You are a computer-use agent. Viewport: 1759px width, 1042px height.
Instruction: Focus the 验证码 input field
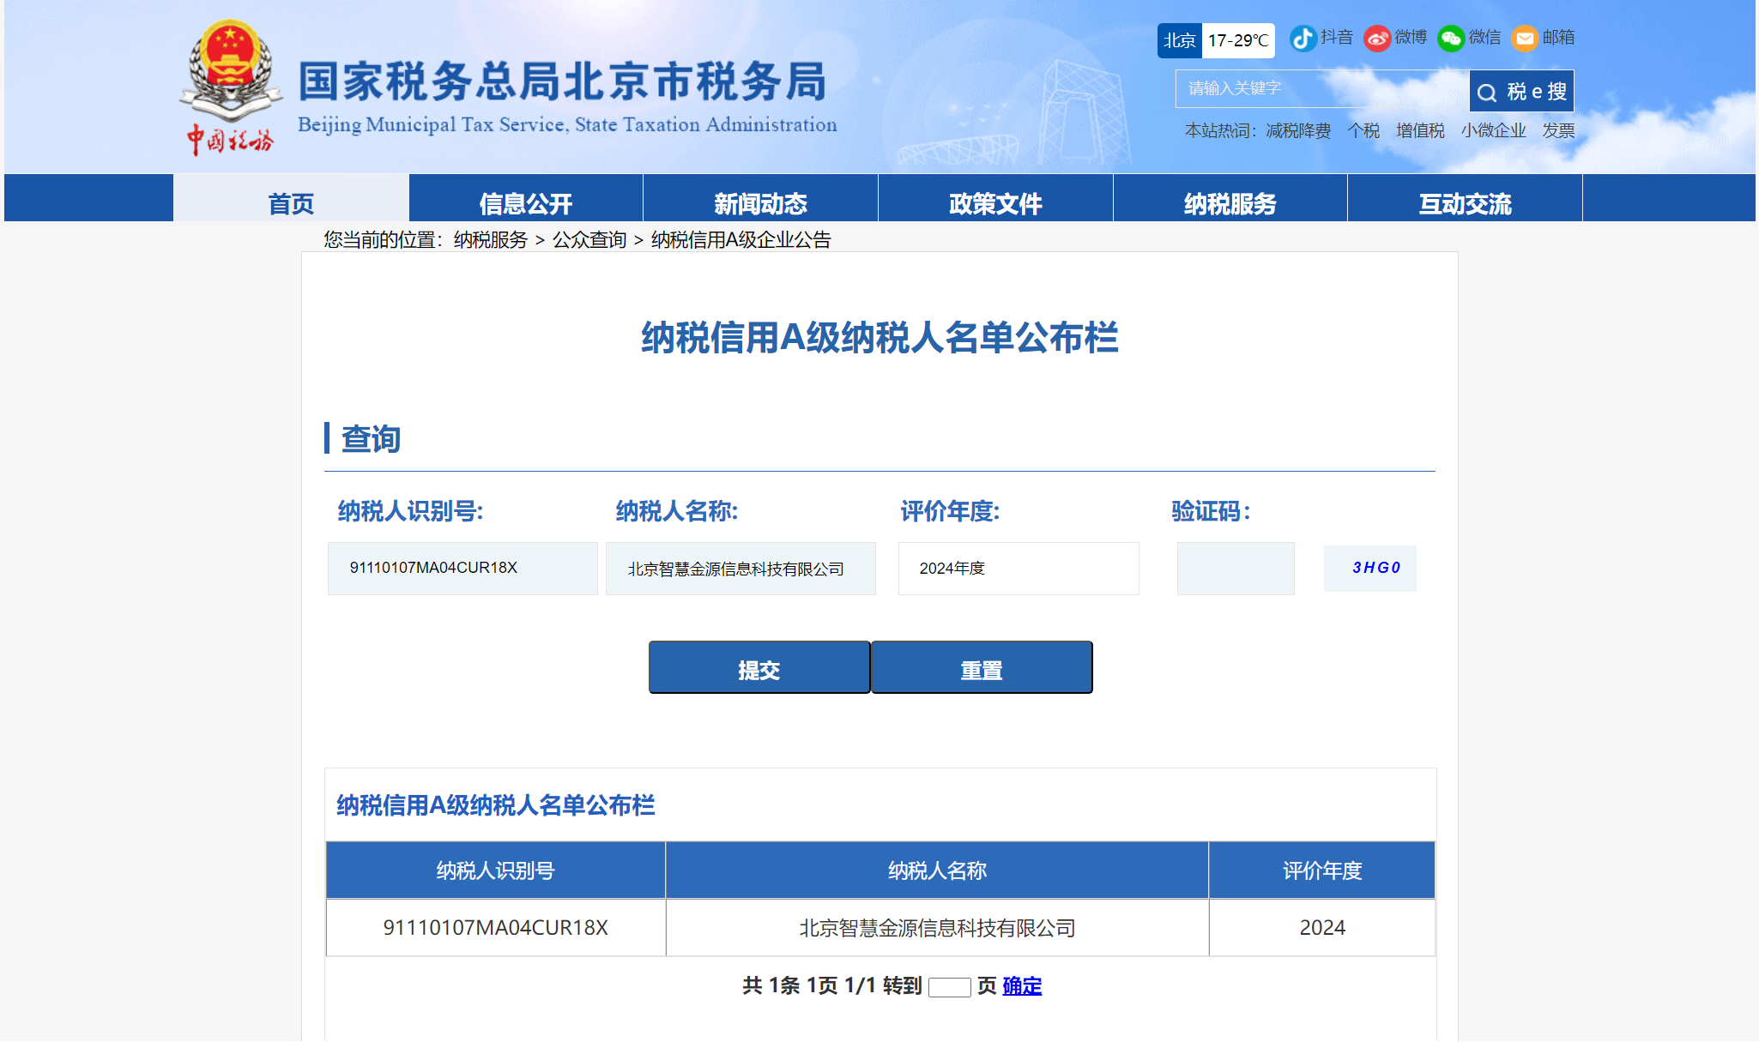tap(1235, 568)
